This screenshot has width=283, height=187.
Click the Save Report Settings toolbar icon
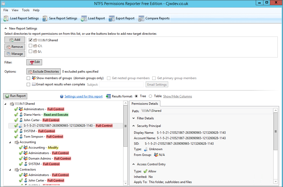(x=45, y=18)
